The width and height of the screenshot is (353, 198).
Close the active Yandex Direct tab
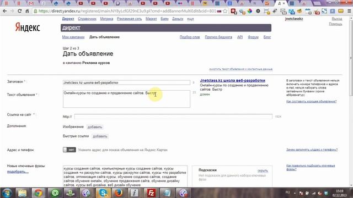pyautogui.click(x=284, y=3)
